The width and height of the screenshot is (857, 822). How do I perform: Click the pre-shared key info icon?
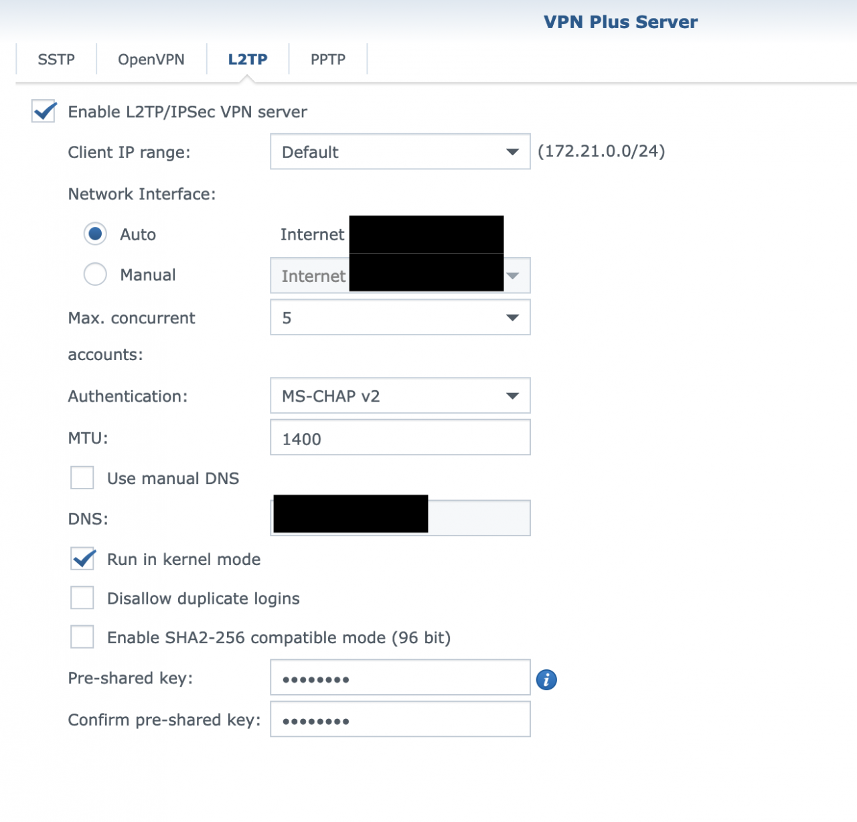coord(546,679)
